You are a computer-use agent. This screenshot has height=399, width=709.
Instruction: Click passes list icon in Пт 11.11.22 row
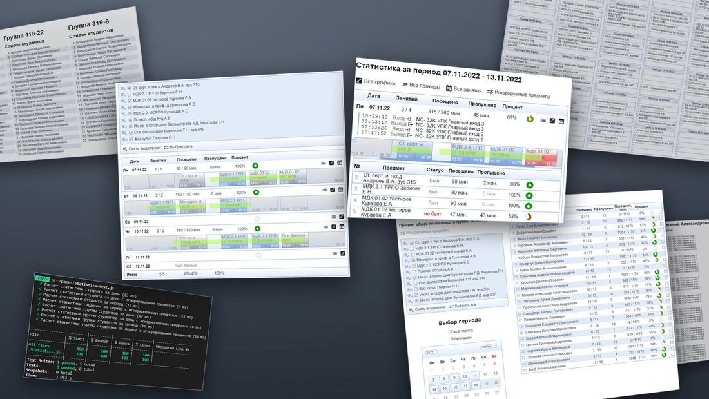[x=335, y=254]
